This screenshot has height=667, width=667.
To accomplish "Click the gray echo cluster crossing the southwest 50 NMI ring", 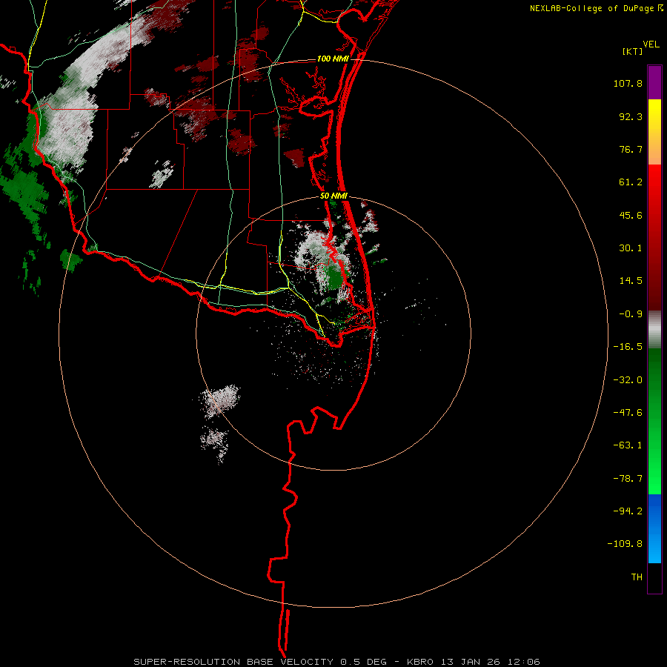I will [x=220, y=400].
